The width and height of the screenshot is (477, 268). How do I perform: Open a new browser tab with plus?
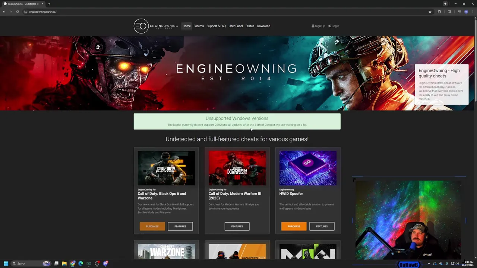(x=49, y=4)
